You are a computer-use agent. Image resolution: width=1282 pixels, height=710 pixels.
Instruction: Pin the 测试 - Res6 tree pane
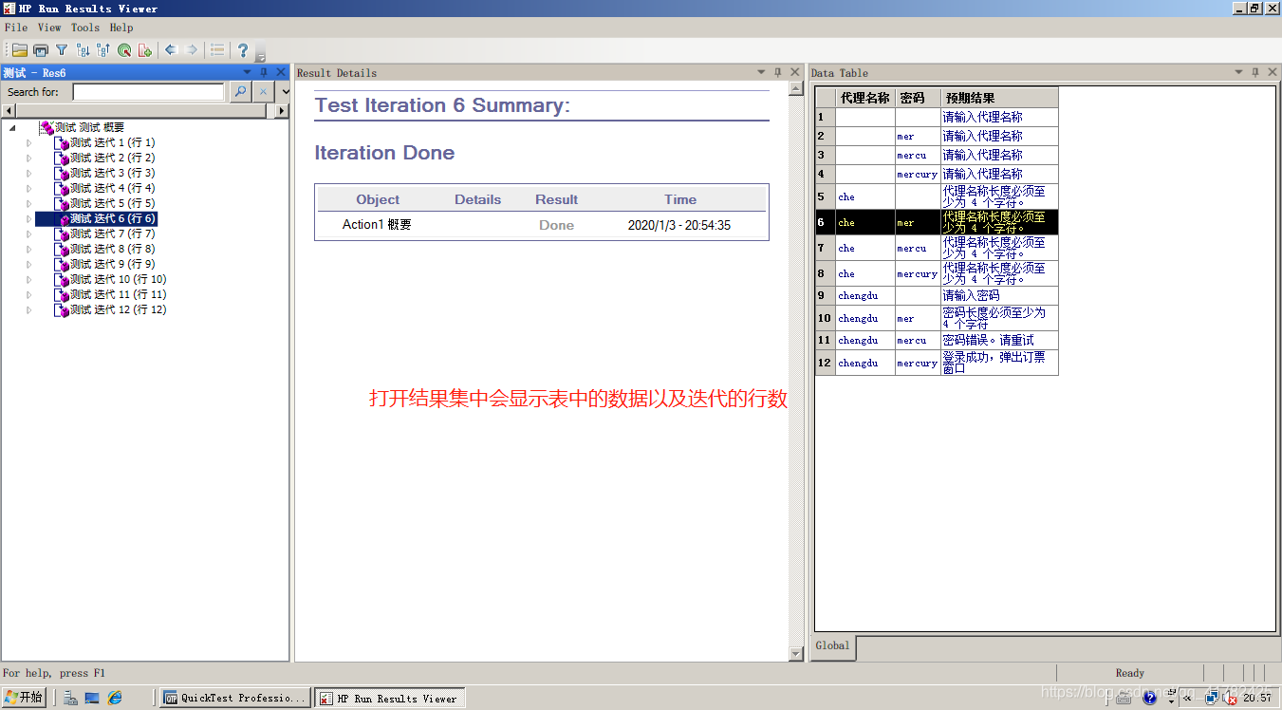tap(264, 72)
